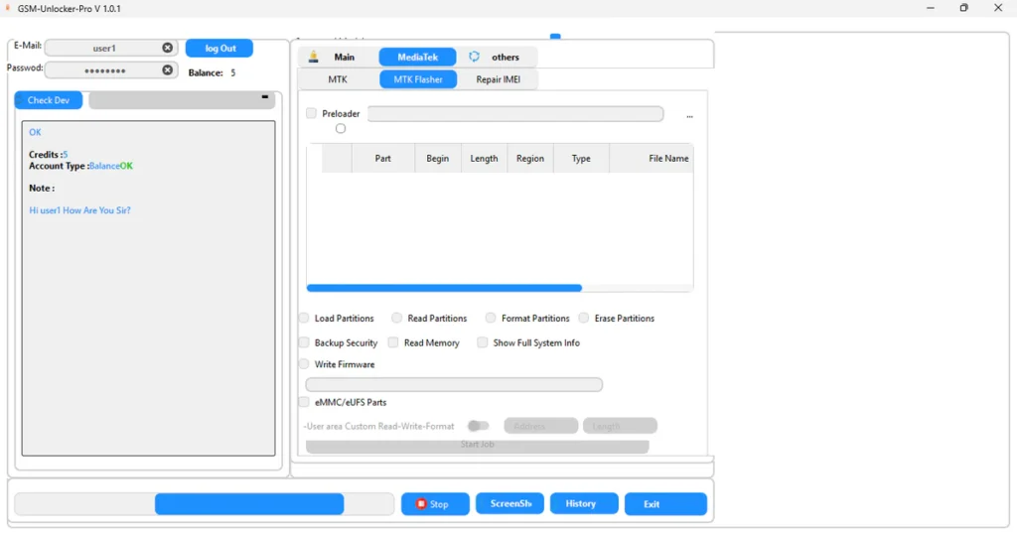
Task: Click the Check Dev button
Action: [49, 100]
